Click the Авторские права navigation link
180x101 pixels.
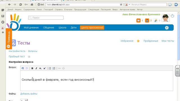(x=127, y=10)
